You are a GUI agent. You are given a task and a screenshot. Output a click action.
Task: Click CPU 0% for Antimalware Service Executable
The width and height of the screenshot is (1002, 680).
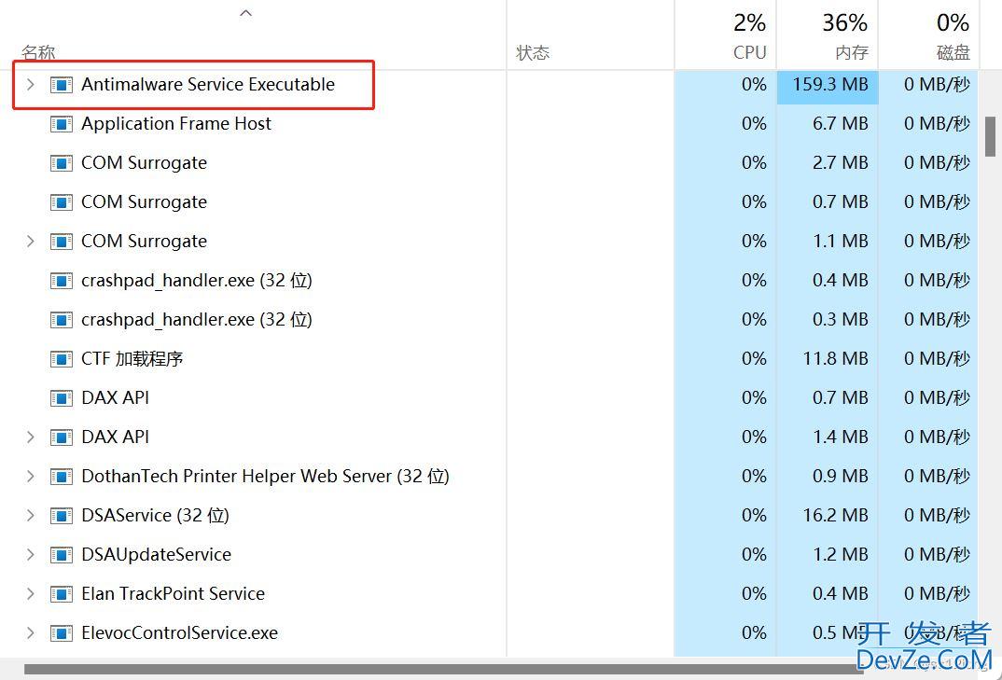[x=754, y=84]
